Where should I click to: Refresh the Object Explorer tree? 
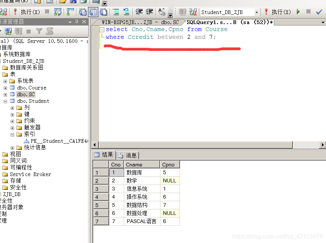(x=50, y=31)
